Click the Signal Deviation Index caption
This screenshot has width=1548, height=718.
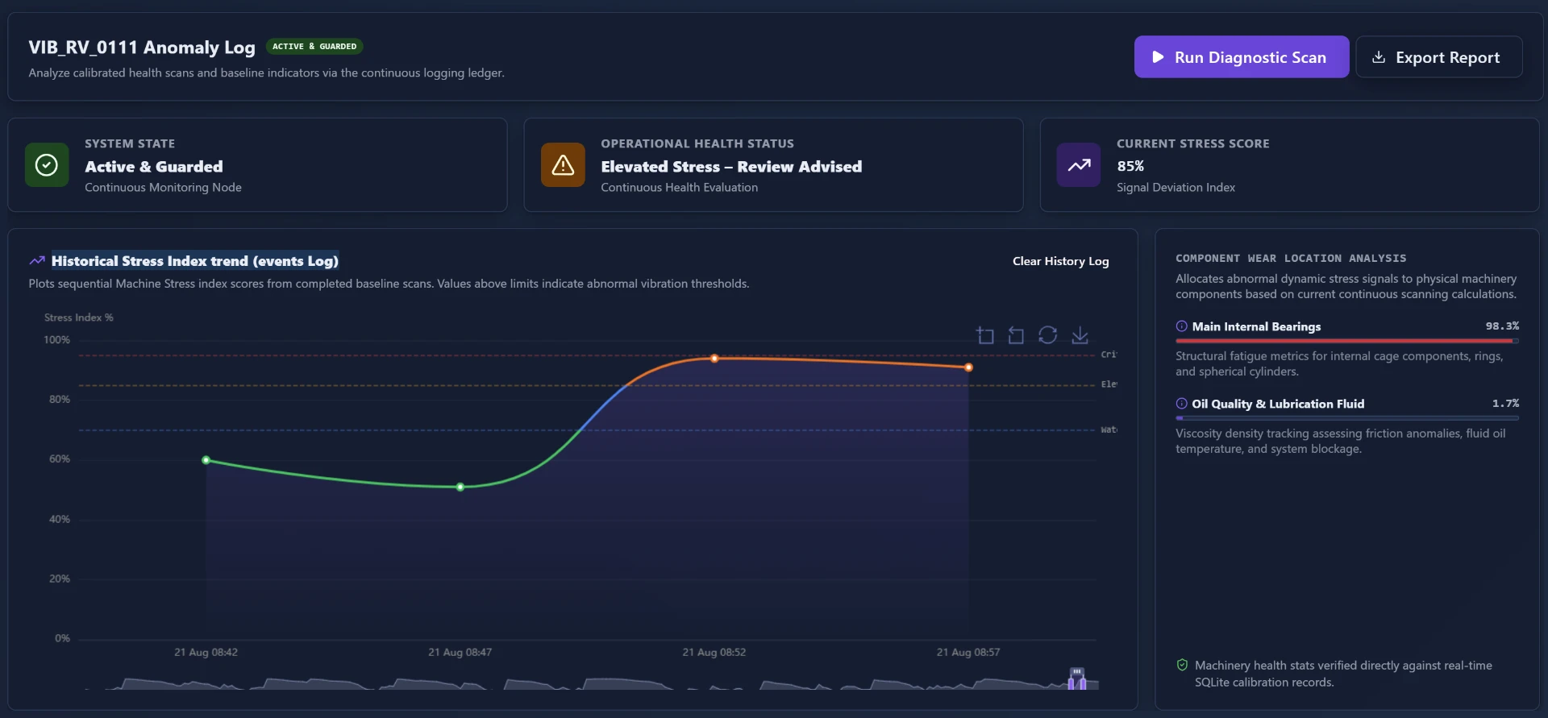tap(1176, 188)
